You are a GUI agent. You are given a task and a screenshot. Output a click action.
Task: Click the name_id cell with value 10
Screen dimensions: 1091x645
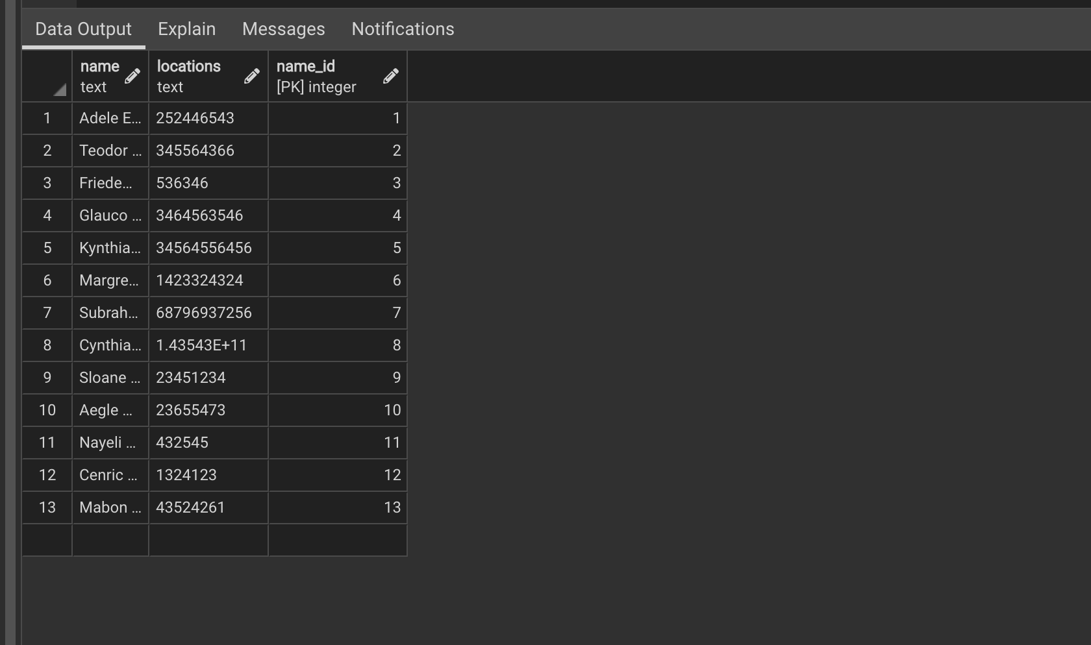pyautogui.click(x=338, y=410)
